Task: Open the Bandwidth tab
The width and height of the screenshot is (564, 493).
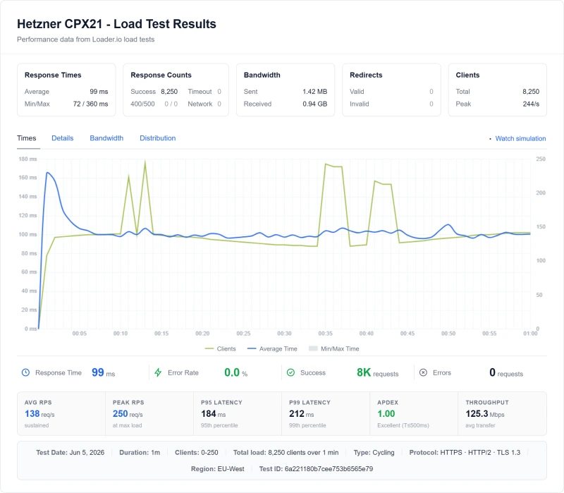Action: (x=106, y=138)
